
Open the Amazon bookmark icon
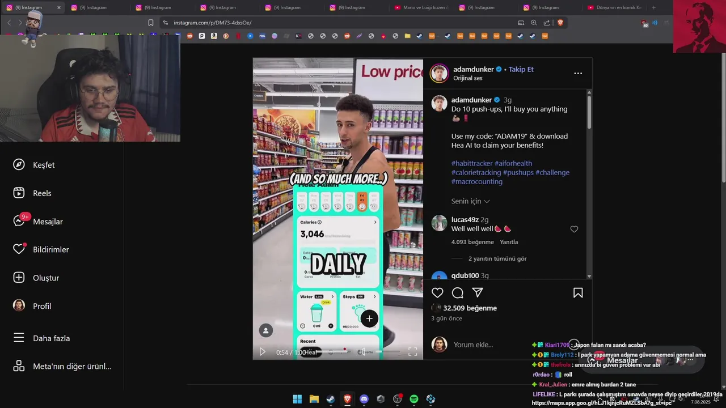point(214,36)
